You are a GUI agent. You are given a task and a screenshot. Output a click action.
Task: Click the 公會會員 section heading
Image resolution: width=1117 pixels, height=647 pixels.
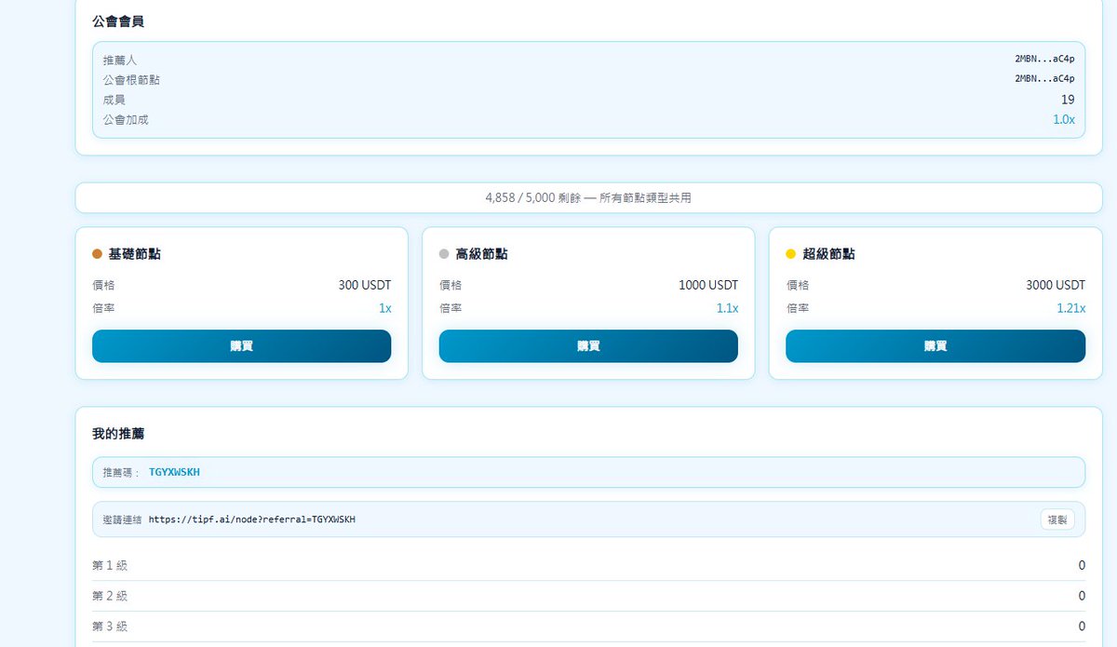118,20
